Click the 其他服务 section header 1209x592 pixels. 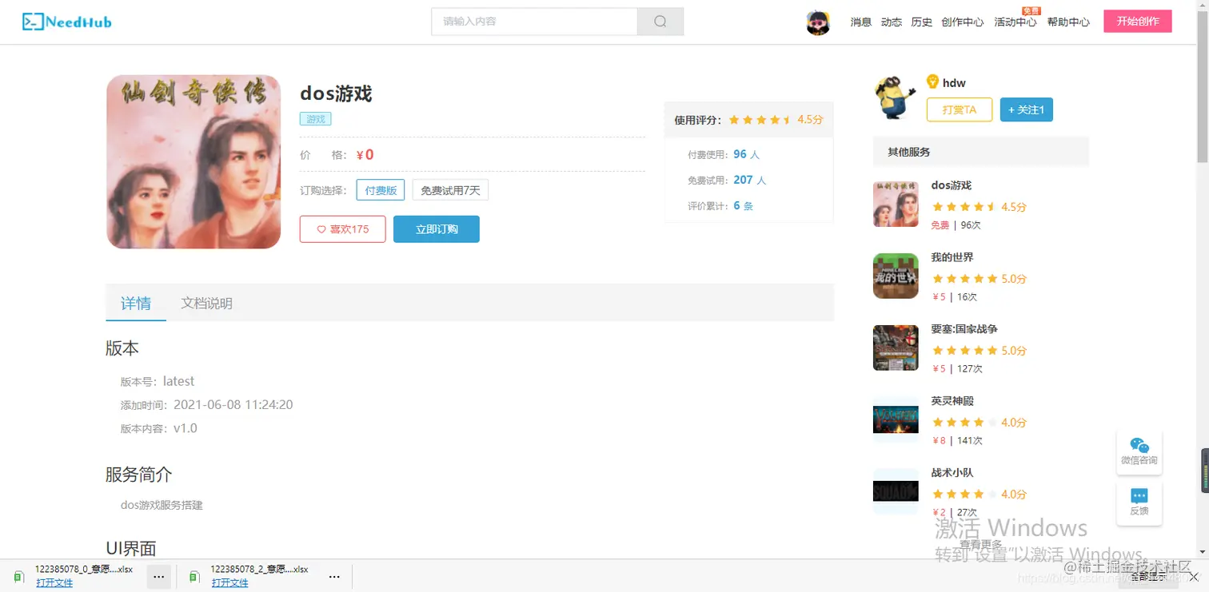(981, 152)
